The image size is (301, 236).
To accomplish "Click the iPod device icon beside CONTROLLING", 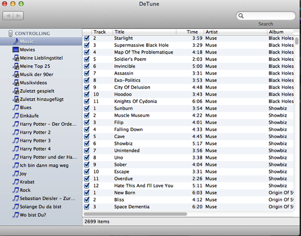I will click(11, 34).
